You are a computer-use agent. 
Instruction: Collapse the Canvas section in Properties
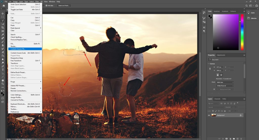point(209,64)
